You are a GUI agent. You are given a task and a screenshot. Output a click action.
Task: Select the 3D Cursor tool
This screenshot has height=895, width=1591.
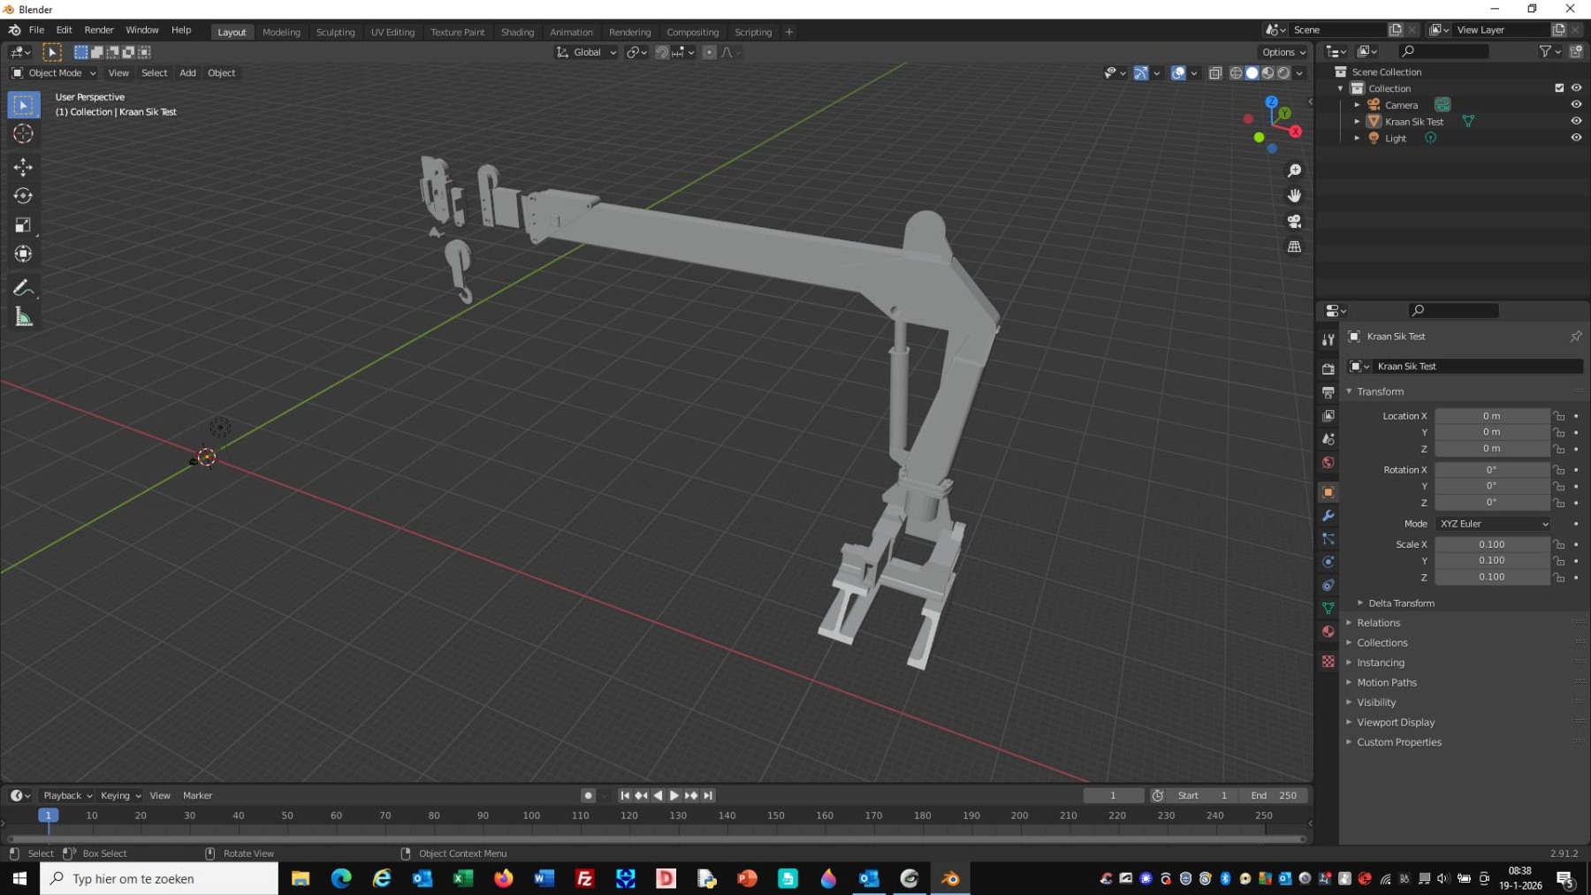[x=23, y=133]
